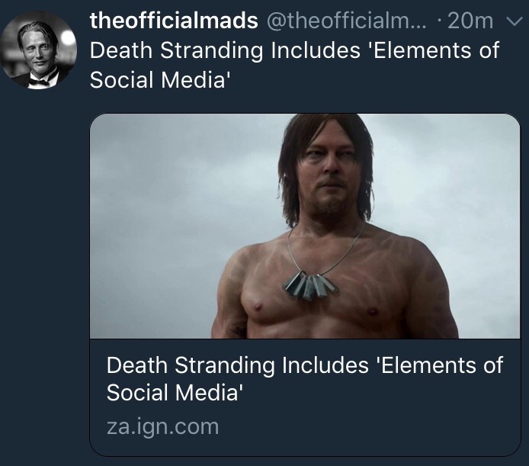
Task: Click the link card headline text
Action: (304, 378)
